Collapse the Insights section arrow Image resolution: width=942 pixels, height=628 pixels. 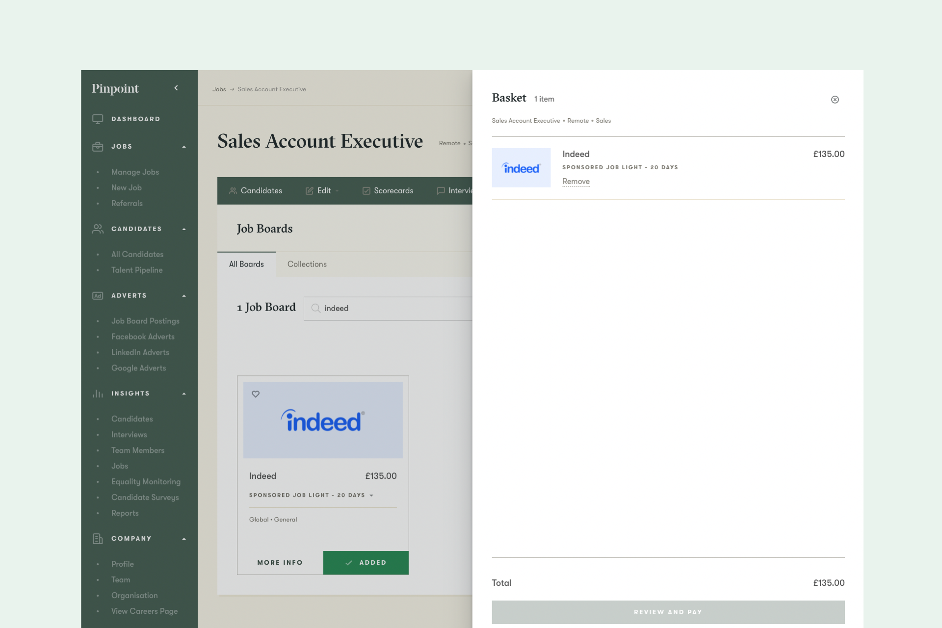pos(184,393)
